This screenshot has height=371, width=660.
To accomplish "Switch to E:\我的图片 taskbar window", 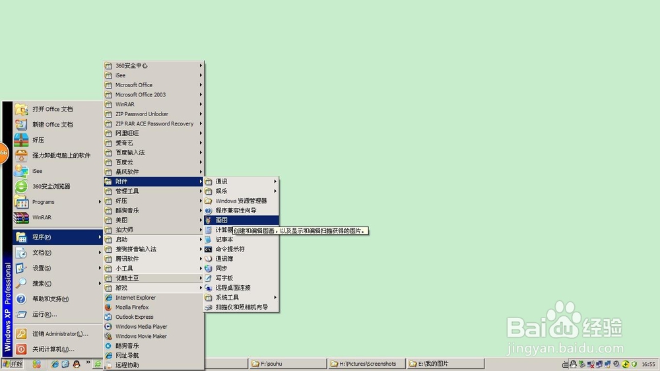I will point(445,364).
